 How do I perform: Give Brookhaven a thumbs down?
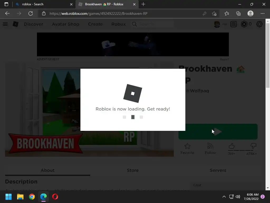253,146
